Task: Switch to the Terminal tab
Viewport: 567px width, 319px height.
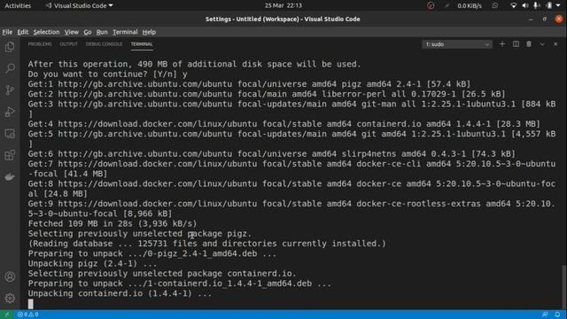Action: point(142,44)
